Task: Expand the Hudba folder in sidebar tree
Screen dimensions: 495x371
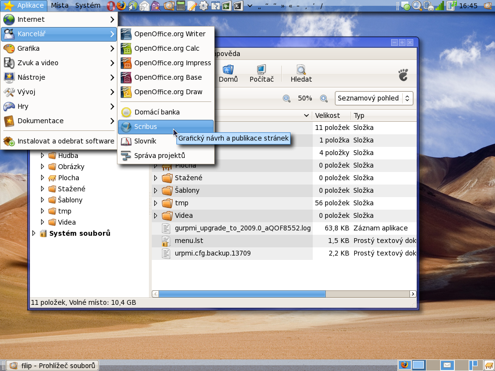Action: tap(43, 155)
